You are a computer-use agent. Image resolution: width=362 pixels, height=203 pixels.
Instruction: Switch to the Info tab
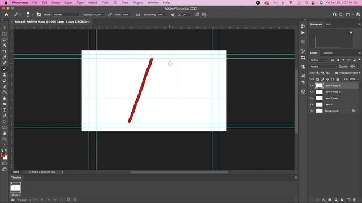pyautogui.click(x=329, y=24)
